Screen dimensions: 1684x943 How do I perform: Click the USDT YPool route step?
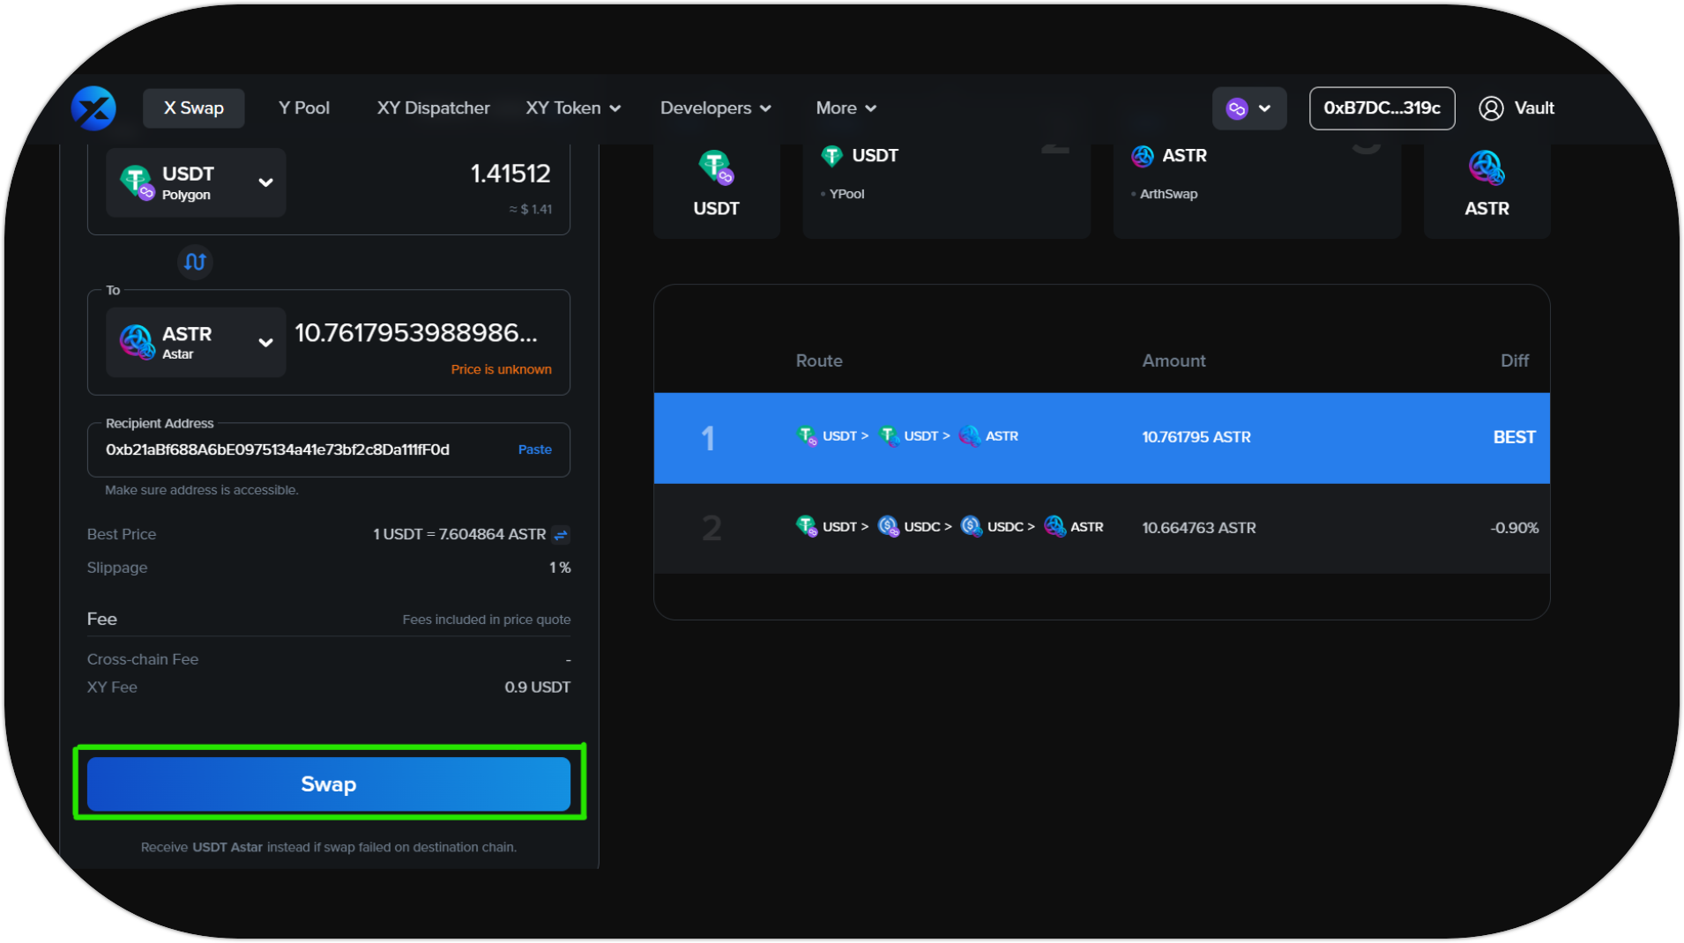point(946,174)
